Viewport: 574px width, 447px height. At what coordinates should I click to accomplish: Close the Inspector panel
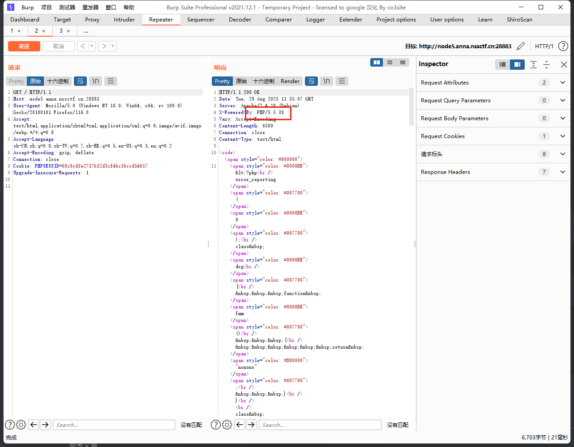[x=564, y=64]
